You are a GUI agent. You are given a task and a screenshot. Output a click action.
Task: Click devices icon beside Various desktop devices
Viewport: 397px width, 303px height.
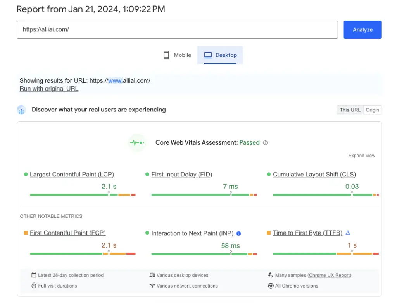(x=152, y=275)
